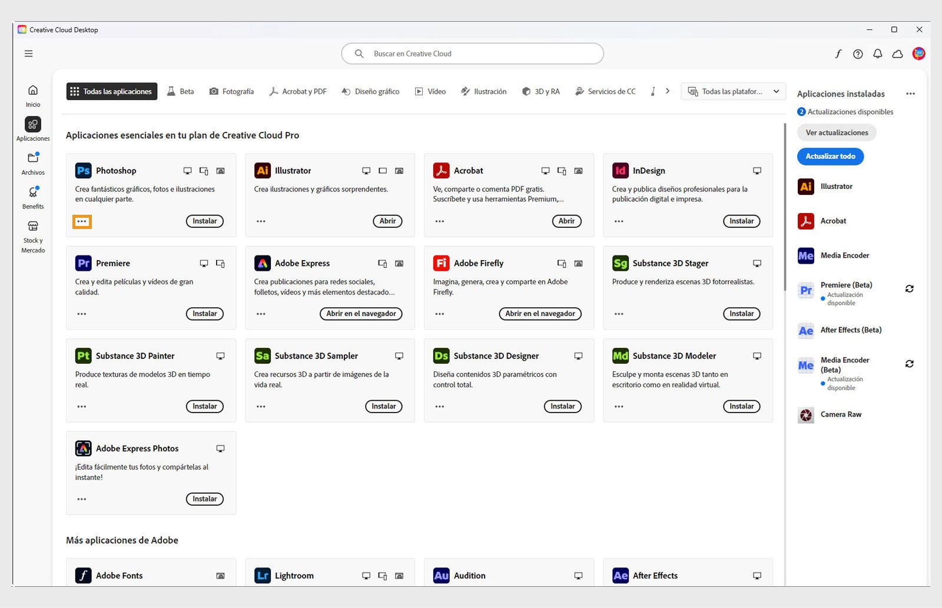Select After Effects (Beta) in installed list
This screenshot has height=608, width=942.
(x=840, y=330)
